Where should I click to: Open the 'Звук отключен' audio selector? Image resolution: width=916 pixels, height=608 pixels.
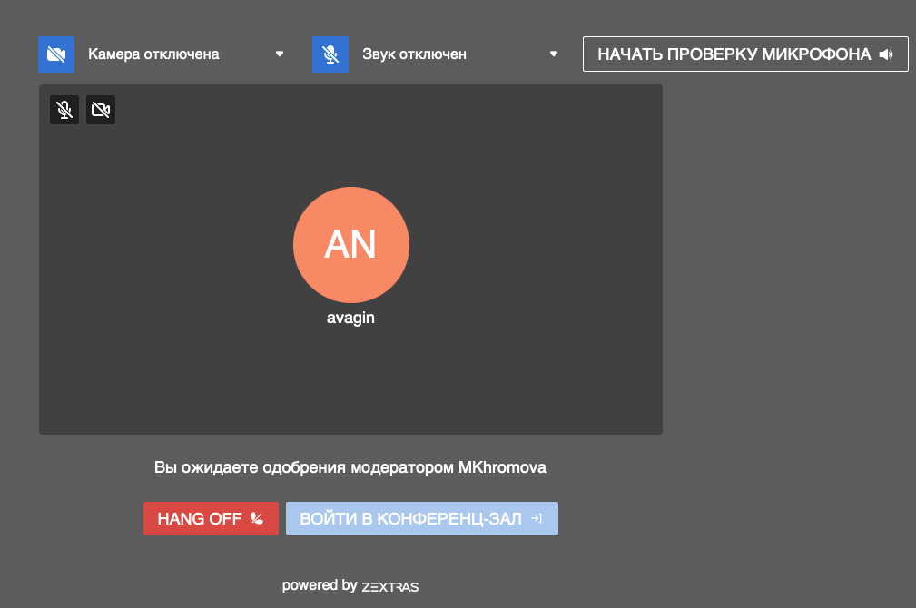pos(414,54)
